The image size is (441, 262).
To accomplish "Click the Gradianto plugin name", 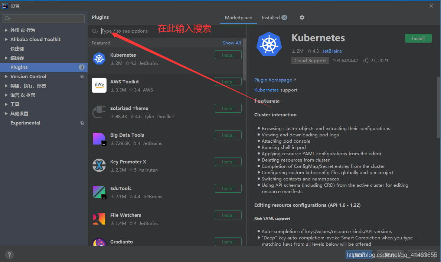I will [121, 242].
